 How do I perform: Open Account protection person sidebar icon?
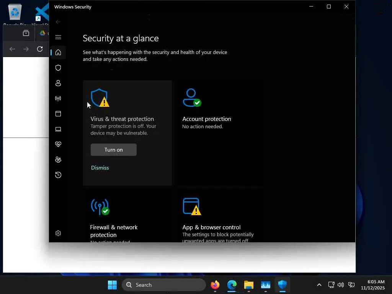click(x=58, y=83)
